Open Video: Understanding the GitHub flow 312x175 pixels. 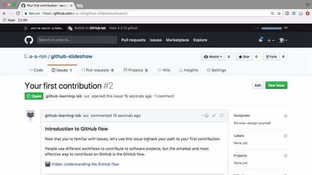85,164
